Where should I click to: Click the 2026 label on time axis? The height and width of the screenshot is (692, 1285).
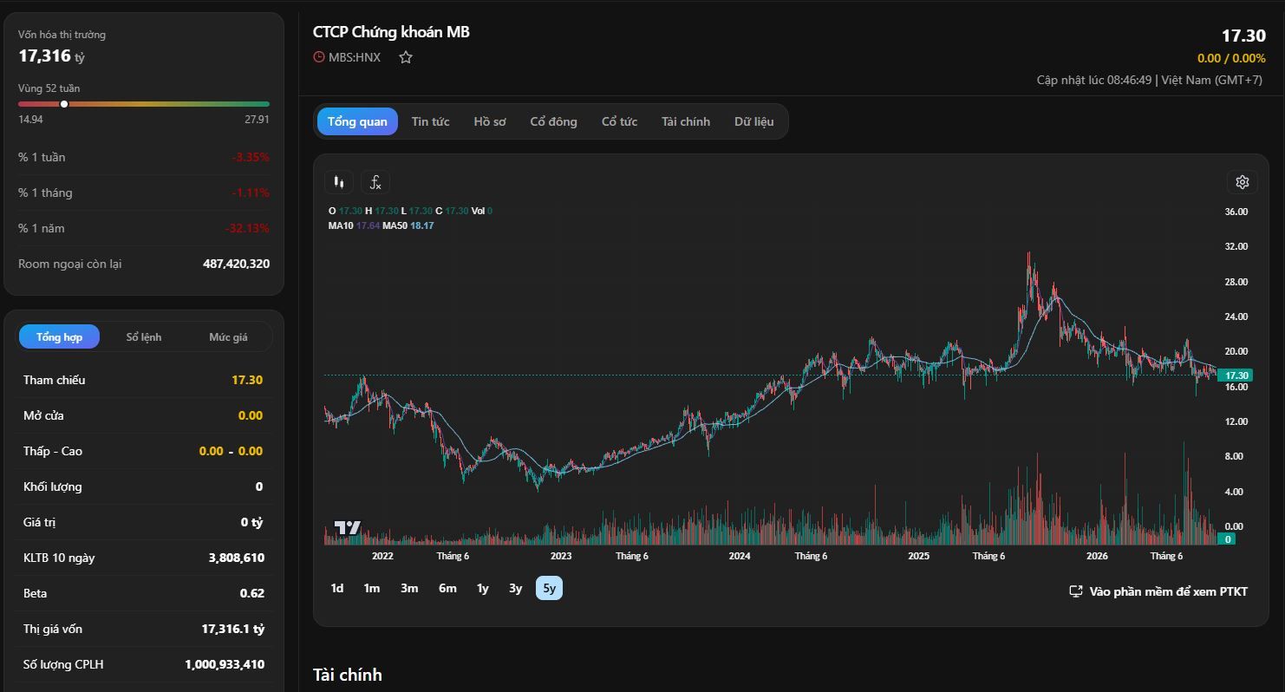coord(1097,556)
